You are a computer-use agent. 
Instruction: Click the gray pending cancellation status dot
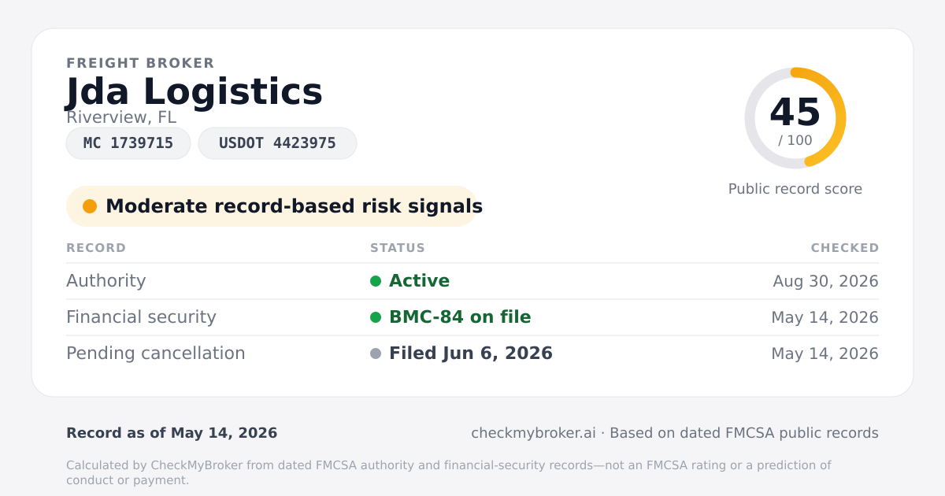click(376, 353)
